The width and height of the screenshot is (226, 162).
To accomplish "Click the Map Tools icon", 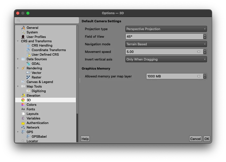I will (x=23, y=86).
